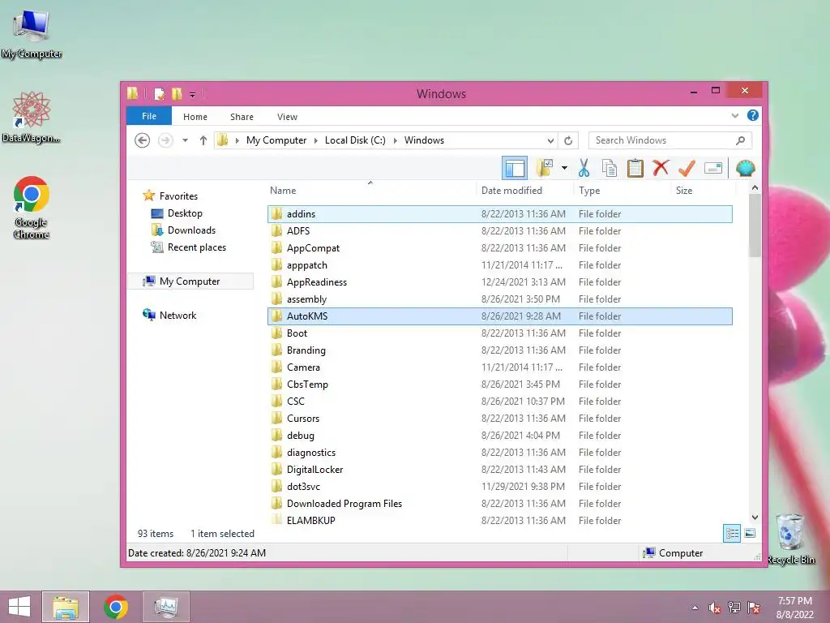Image resolution: width=830 pixels, height=623 pixels.
Task: Click the blue Help question mark icon
Action: click(753, 115)
